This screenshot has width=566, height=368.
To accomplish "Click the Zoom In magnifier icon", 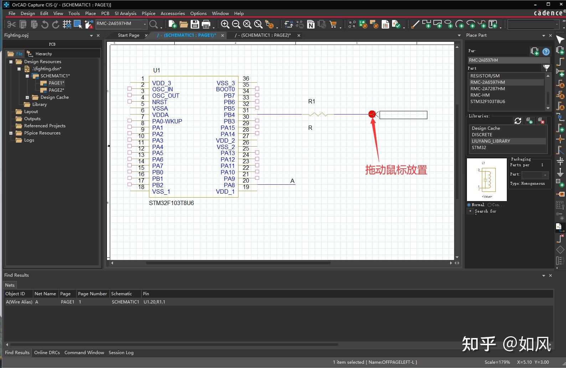I will click(x=225, y=24).
